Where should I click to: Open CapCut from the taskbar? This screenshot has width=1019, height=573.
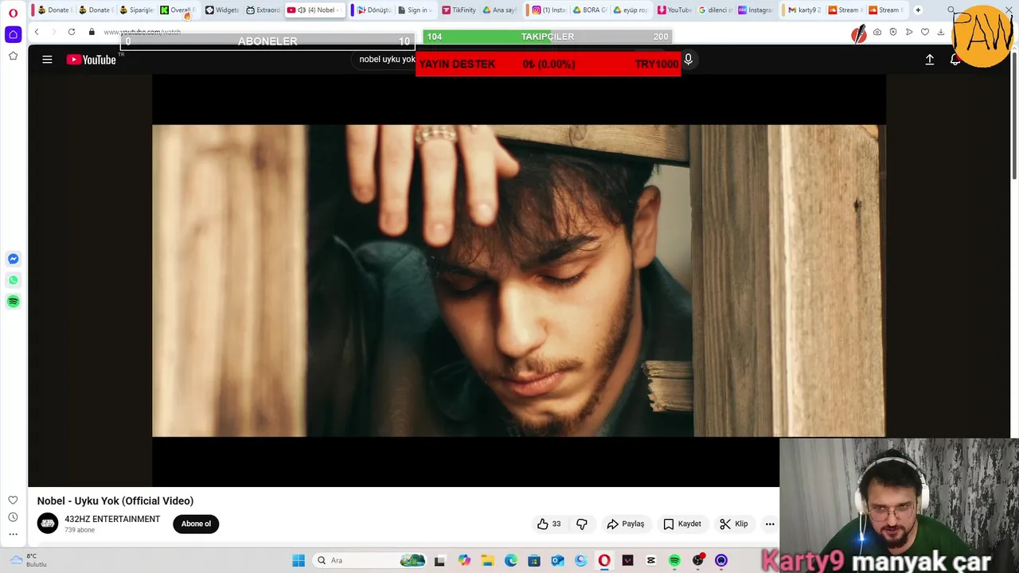pos(651,560)
